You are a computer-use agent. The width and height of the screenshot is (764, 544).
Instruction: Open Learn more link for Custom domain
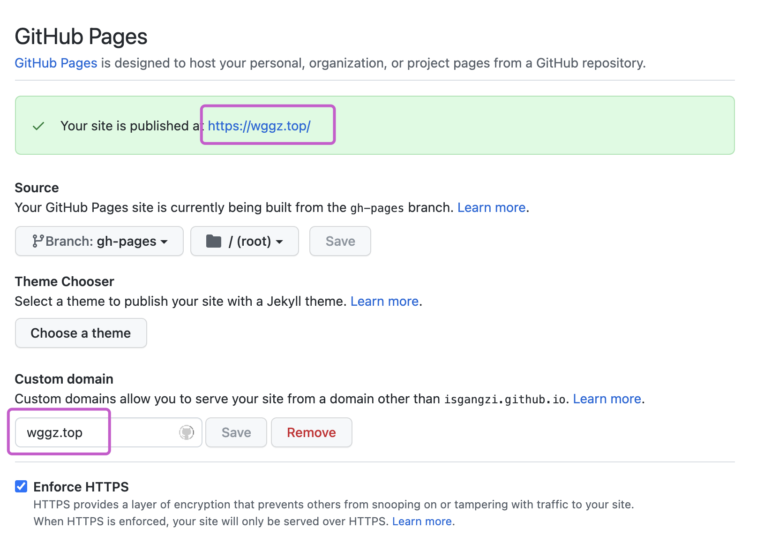607,399
